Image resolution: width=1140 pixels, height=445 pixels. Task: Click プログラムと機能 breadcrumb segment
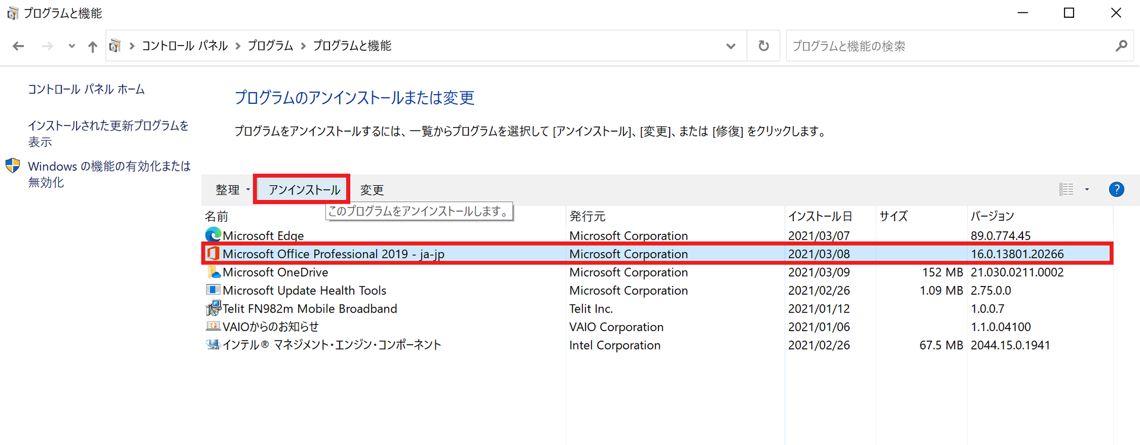(352, 46)
